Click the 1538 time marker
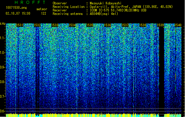Viewport: 185px width, 117px height. (143, 25)
